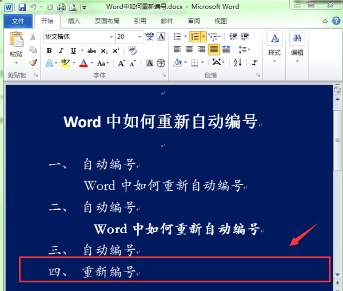Toggle Italic formatting
The height and width of the screenshot is (291, 343).
(61, 50)
